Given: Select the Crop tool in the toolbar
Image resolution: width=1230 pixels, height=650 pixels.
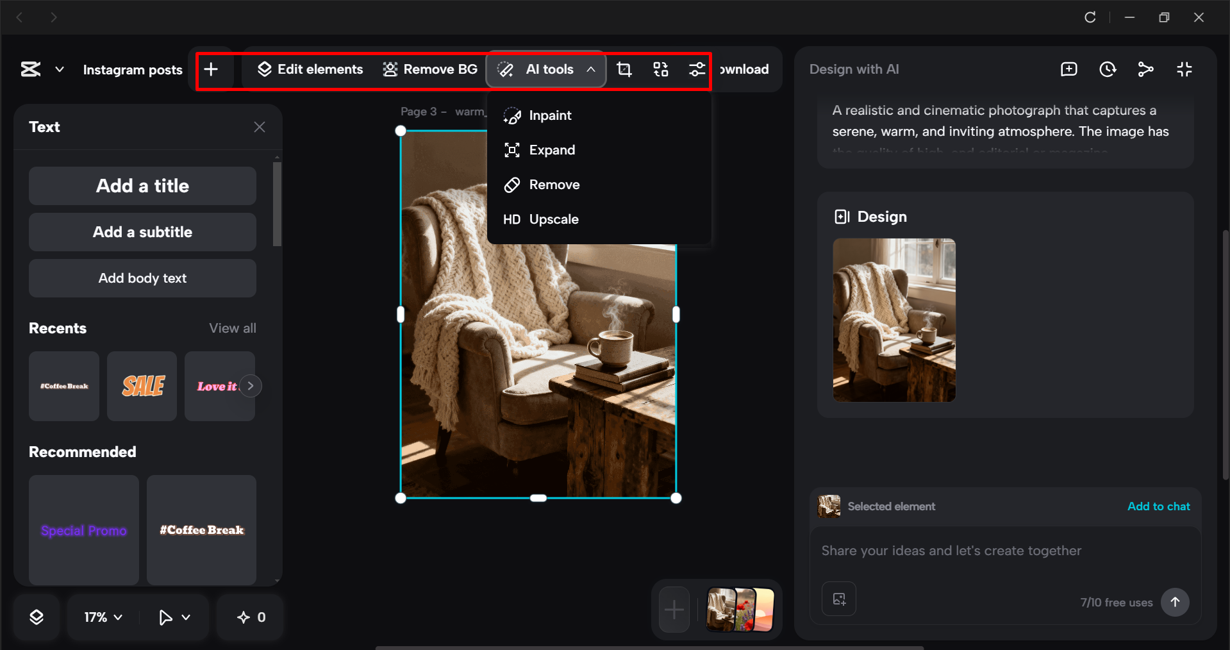Looking at the screenshot, I should click(x=623, y=69).
